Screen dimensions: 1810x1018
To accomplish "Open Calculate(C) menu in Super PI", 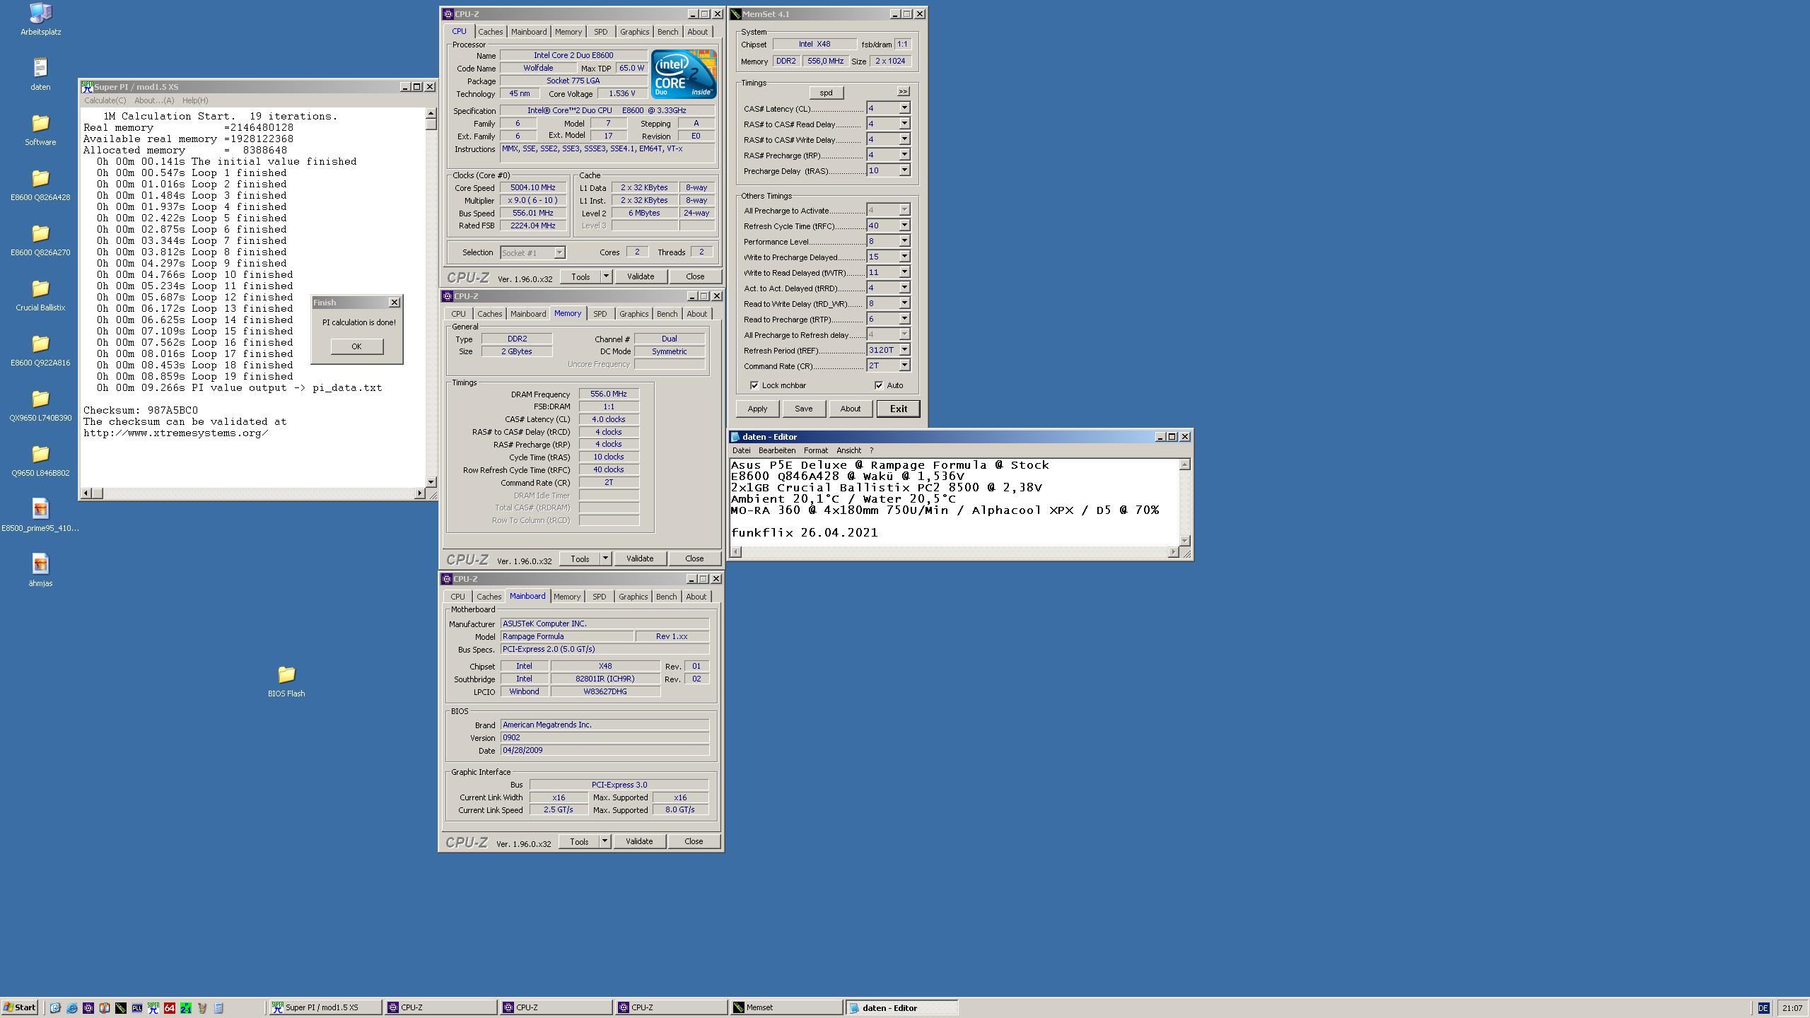I will click(x=105, y=100).
